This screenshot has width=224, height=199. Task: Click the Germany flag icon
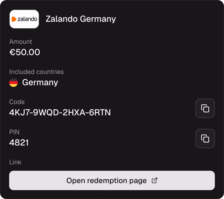click(13, 83)
